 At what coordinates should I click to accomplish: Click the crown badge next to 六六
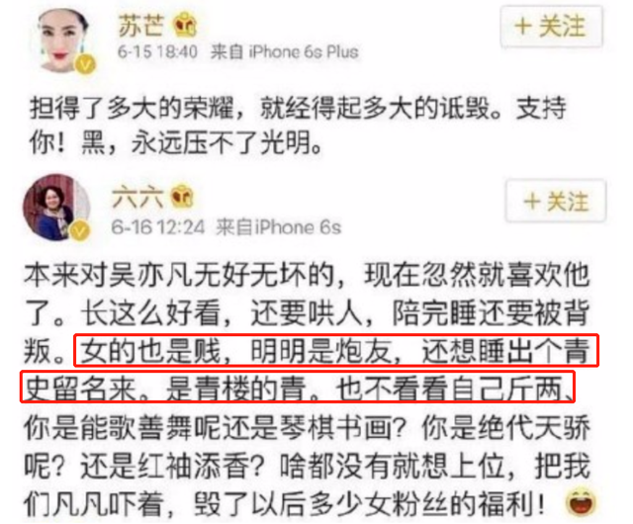182,197
